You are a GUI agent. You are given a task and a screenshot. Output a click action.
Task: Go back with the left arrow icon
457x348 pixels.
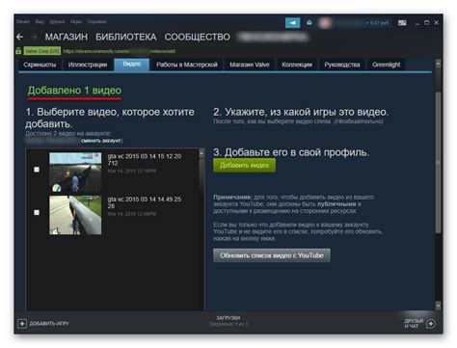point(19,37)
